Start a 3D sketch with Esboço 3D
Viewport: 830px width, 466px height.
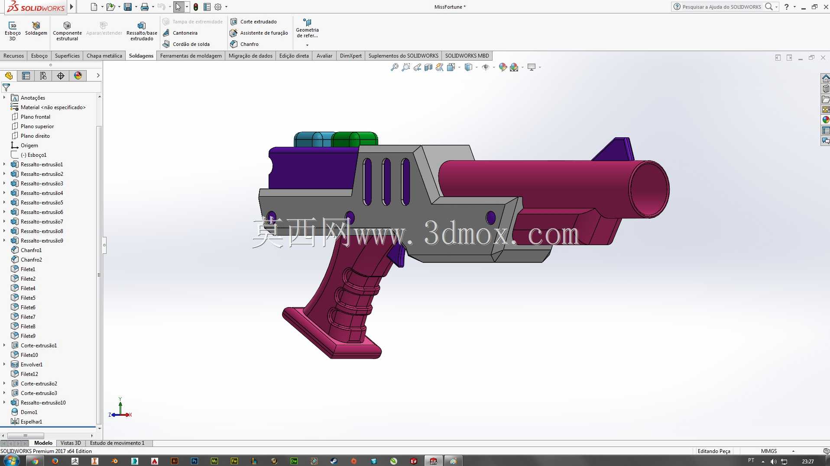click(13, 31)
